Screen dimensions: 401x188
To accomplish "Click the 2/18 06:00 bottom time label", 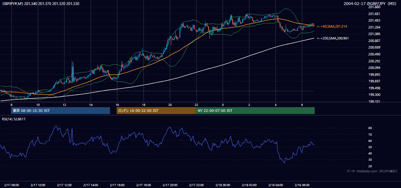I will coord(302,185).
